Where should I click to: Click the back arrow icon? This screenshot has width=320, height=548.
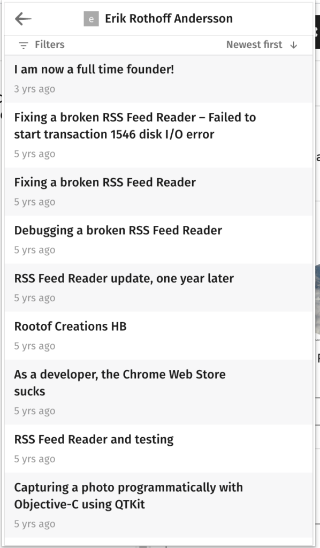pos(23,19)
